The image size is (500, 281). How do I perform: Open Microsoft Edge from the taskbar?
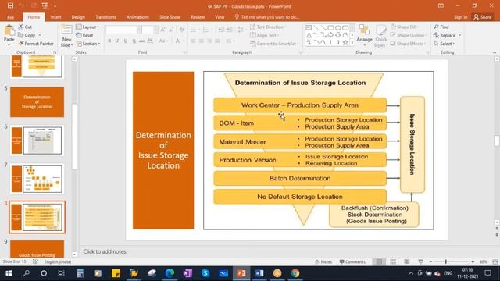tap(170, 273)
